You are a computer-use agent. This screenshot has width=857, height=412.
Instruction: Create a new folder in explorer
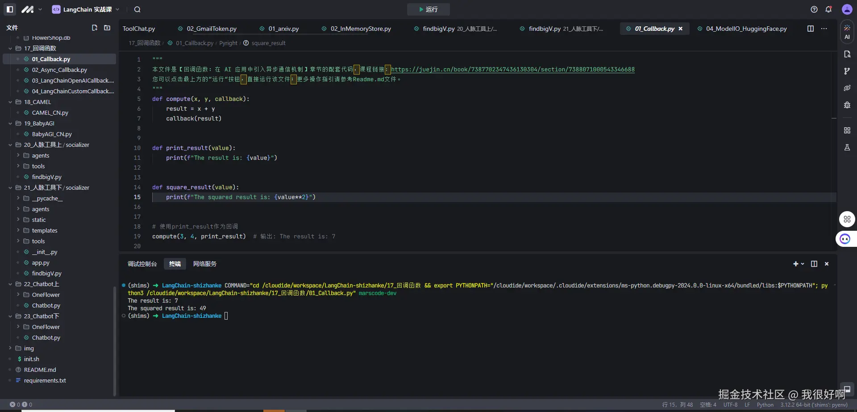(x=107, y=28)
